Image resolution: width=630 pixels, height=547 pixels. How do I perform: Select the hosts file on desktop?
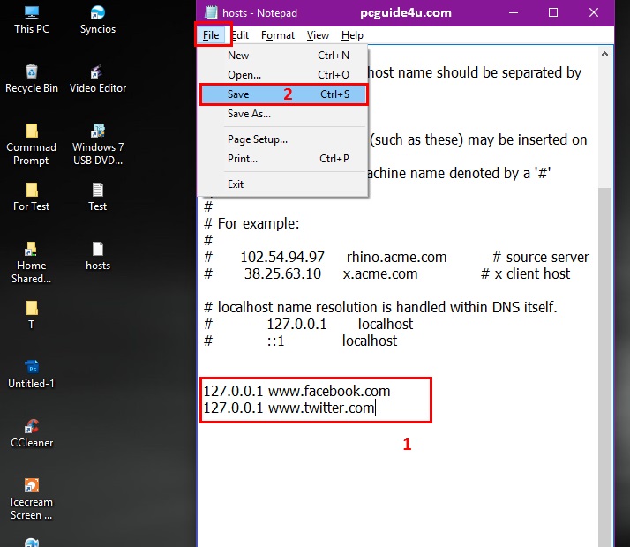[98, 250]
